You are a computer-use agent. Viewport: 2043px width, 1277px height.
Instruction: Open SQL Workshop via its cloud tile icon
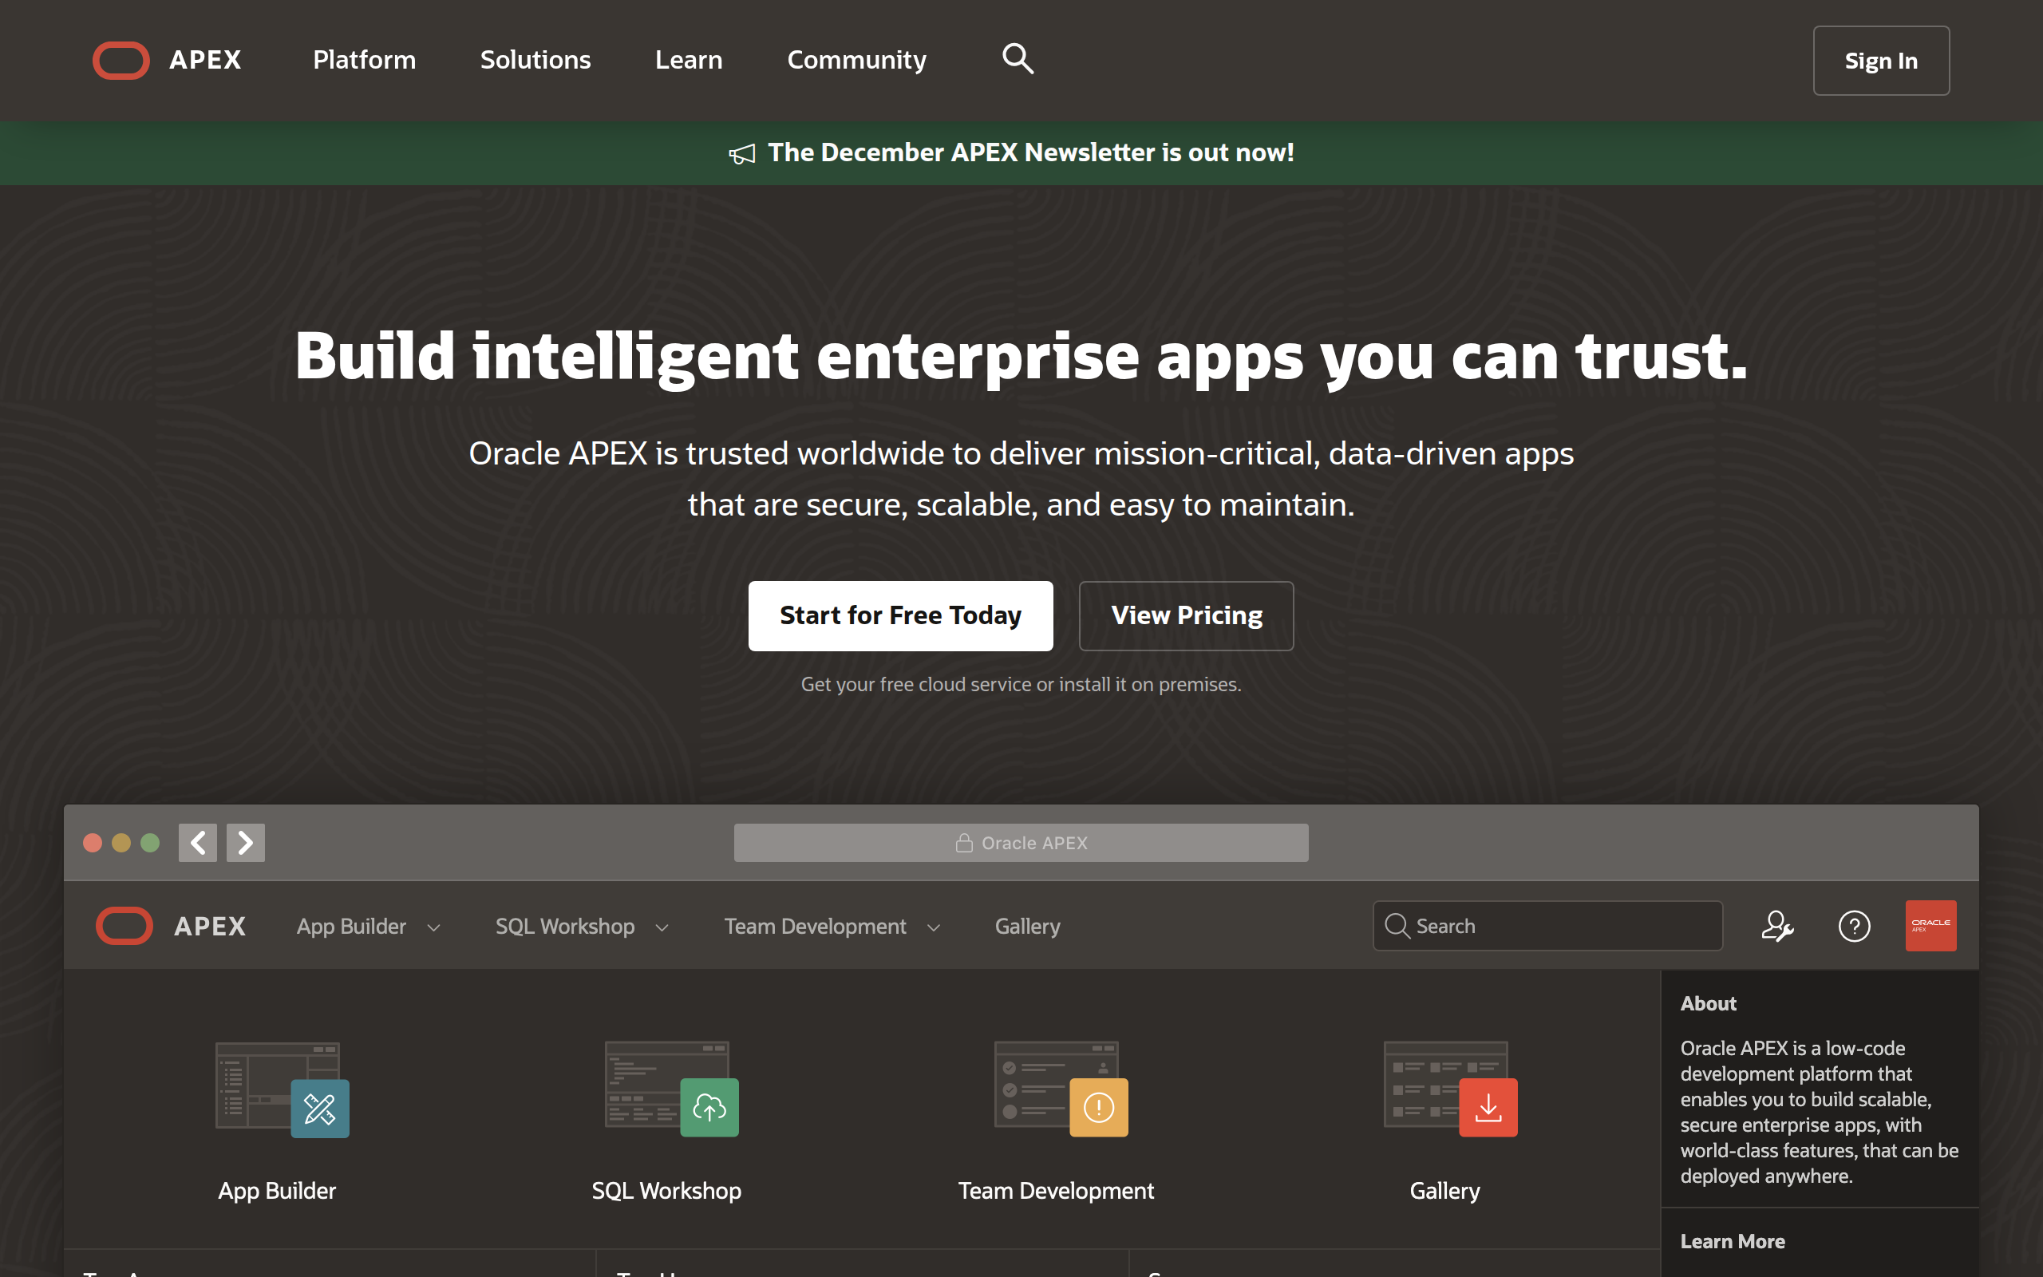(x=709, y=1107)
